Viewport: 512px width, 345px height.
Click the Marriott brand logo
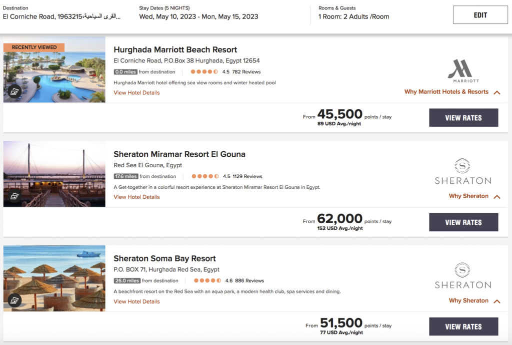pos(463,70)
